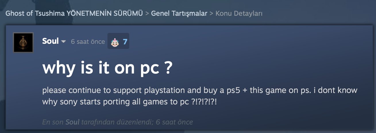Go to Genel Tartışmalar breadcrumb
Viewport: 376px width, 133px height.
coord(179,13)
